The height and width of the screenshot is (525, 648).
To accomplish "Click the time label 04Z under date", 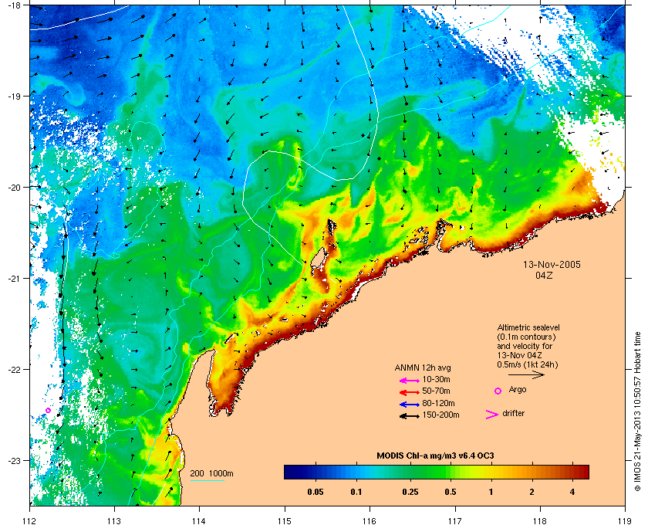I will click(544, 275).
